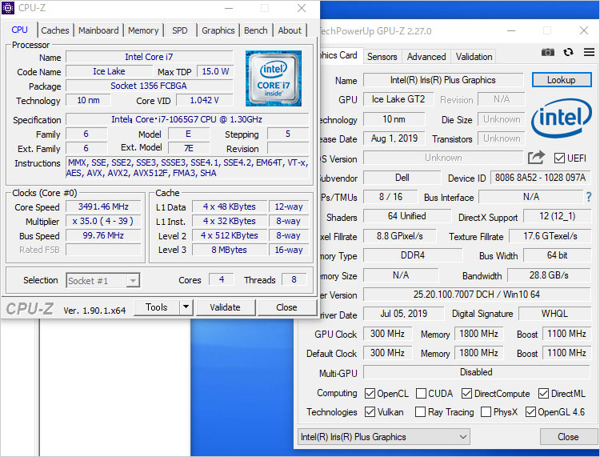
Task: Open the About tab
Action: [x=290, y=30]
